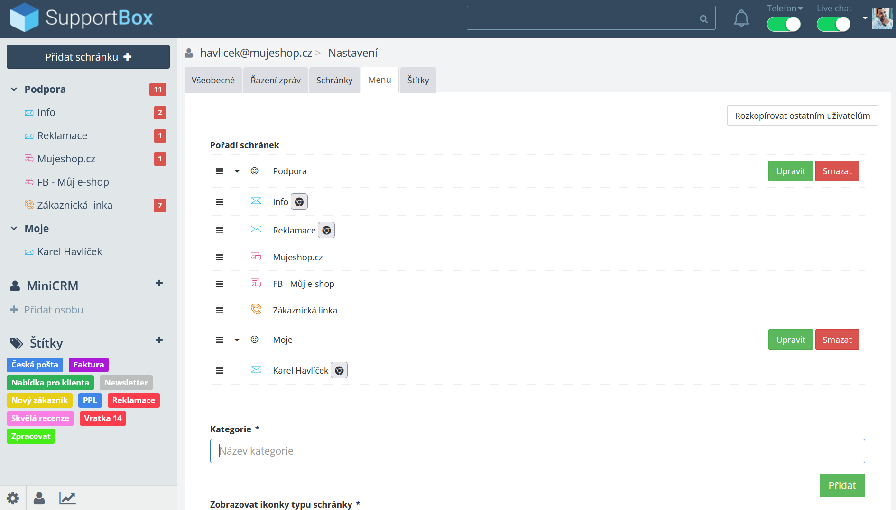
Task: Click the drag handle for Karel Havlíček row
Action: 219,370
